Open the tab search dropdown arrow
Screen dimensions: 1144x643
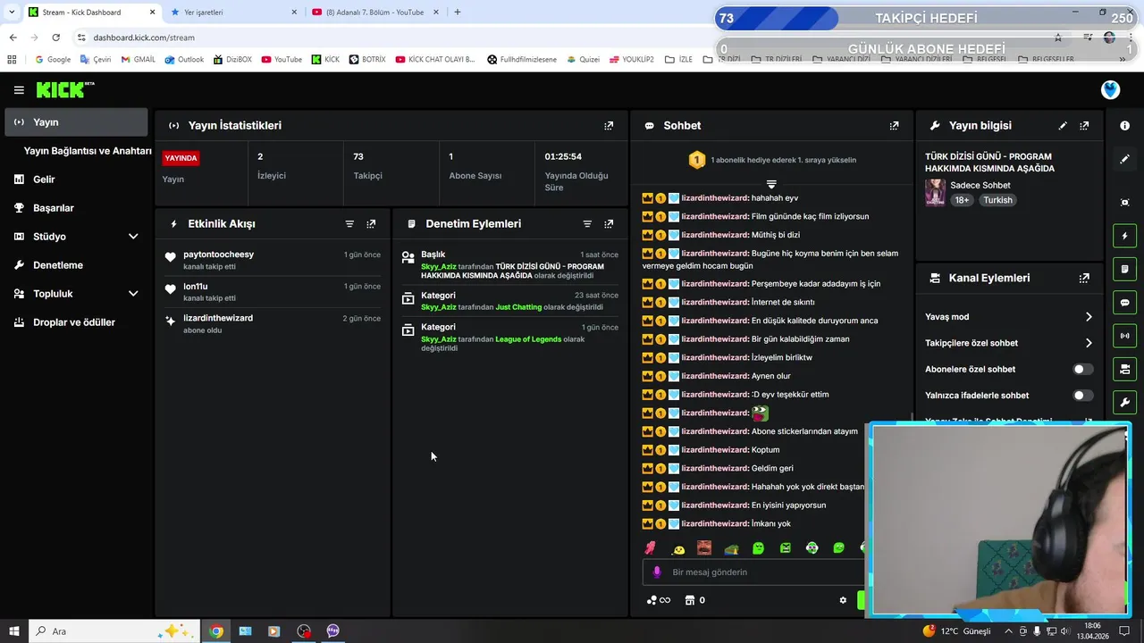click(12, 13)
